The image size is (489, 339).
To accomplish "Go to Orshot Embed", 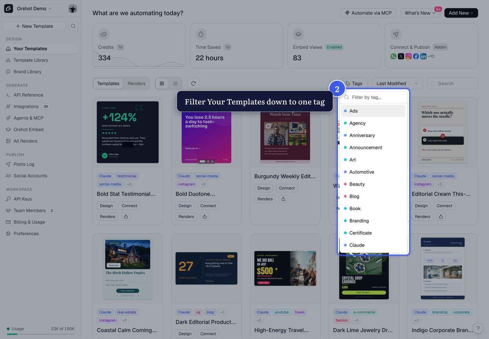I will (x=41, y=130).
